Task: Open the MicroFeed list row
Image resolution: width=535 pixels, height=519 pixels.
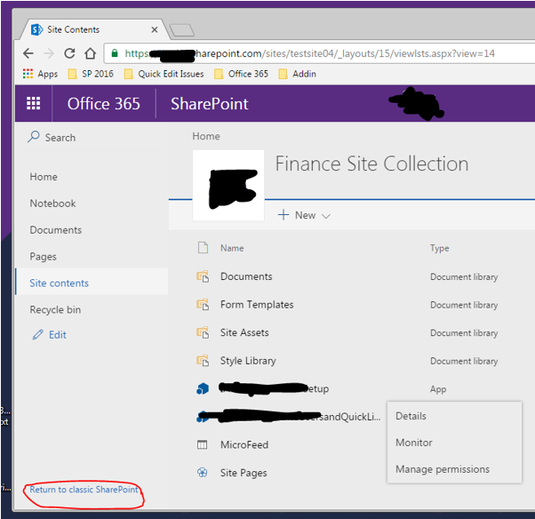Action: [x=244, y=444]
